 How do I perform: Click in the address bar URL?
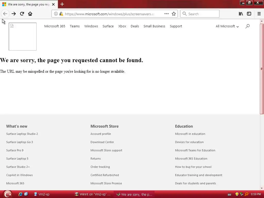coord(110,14)
